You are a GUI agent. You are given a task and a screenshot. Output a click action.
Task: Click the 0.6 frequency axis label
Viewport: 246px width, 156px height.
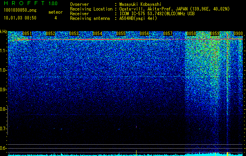pos(3,148)
